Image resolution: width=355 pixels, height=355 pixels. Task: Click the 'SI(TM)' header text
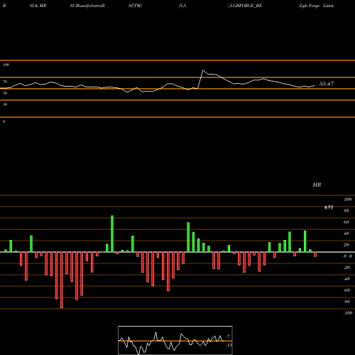coord(135,6)
